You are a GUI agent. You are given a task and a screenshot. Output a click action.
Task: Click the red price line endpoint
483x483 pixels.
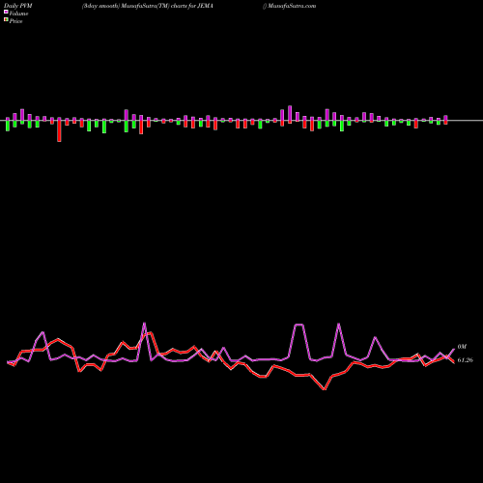tap(453, 362)
